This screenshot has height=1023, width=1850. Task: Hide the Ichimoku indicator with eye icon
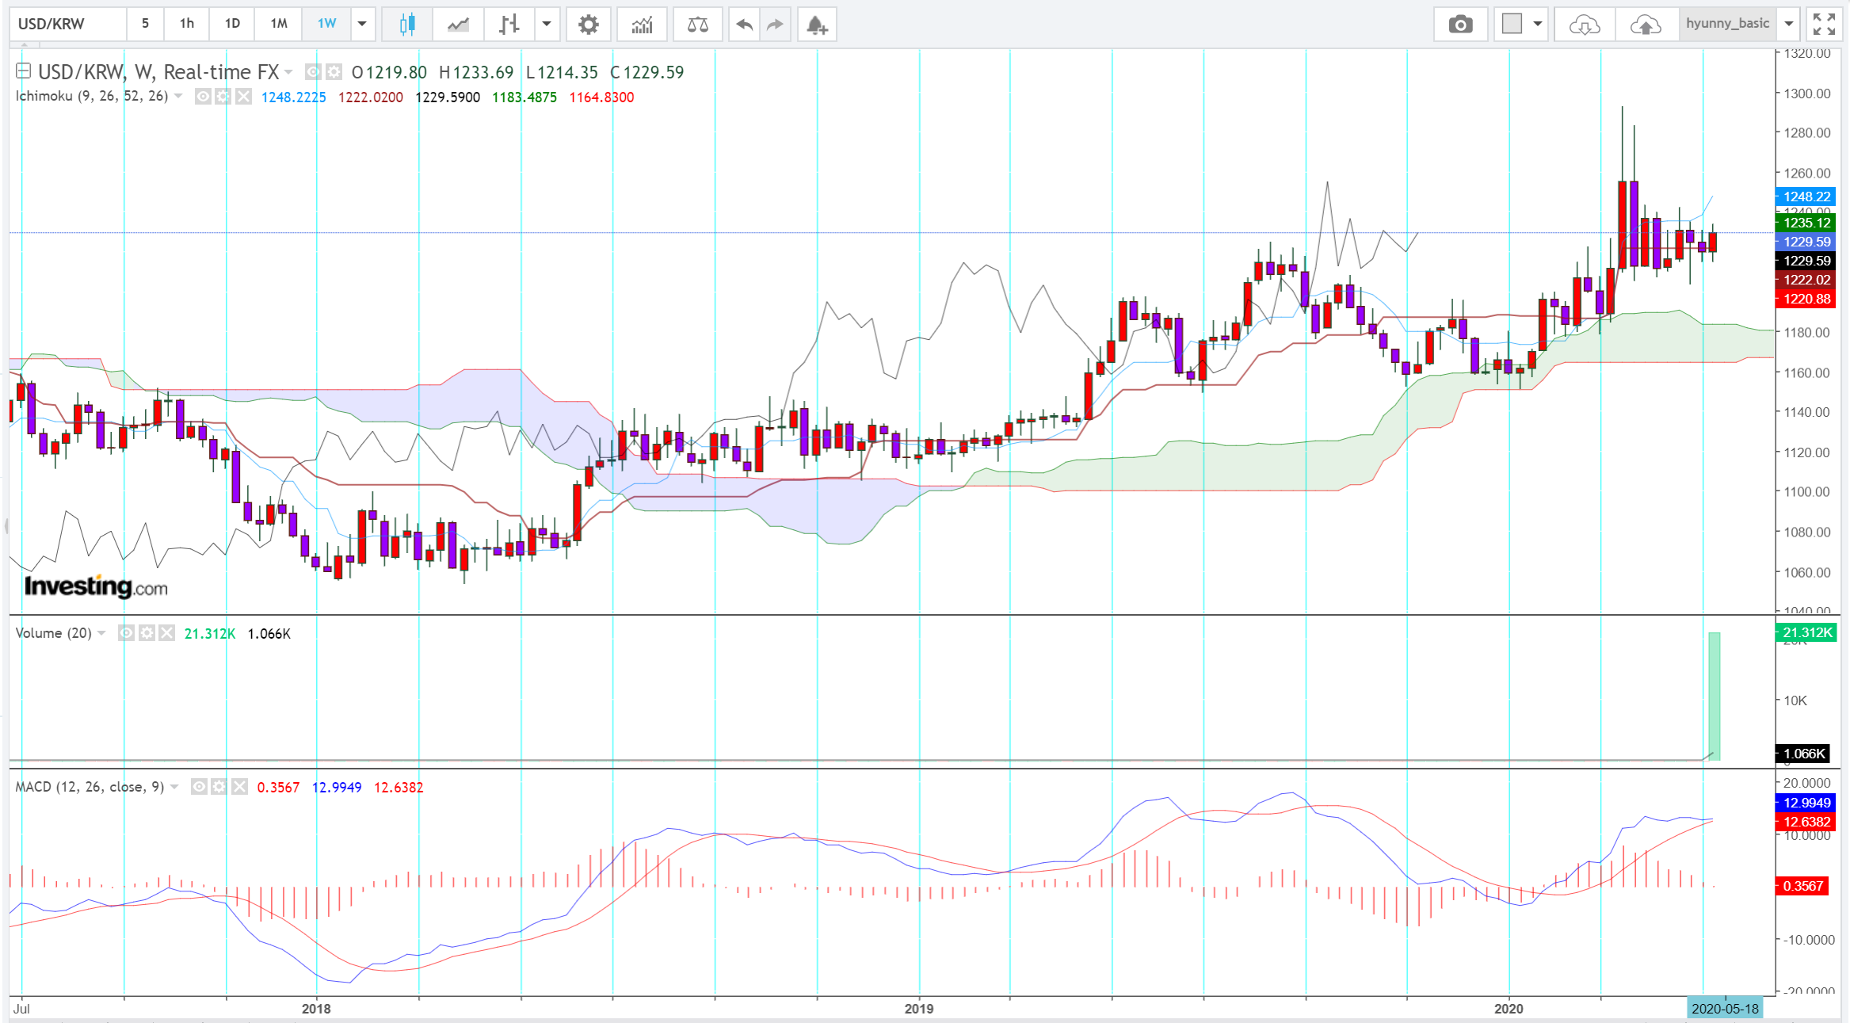point(203,97)
